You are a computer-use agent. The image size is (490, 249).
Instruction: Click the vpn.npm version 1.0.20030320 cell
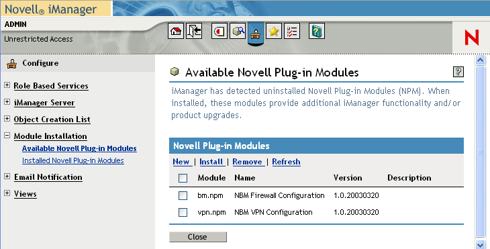pos(356,213)
